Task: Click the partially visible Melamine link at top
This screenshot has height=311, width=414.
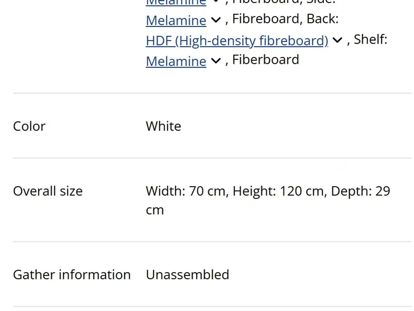Action: click(x=176, y=3)
